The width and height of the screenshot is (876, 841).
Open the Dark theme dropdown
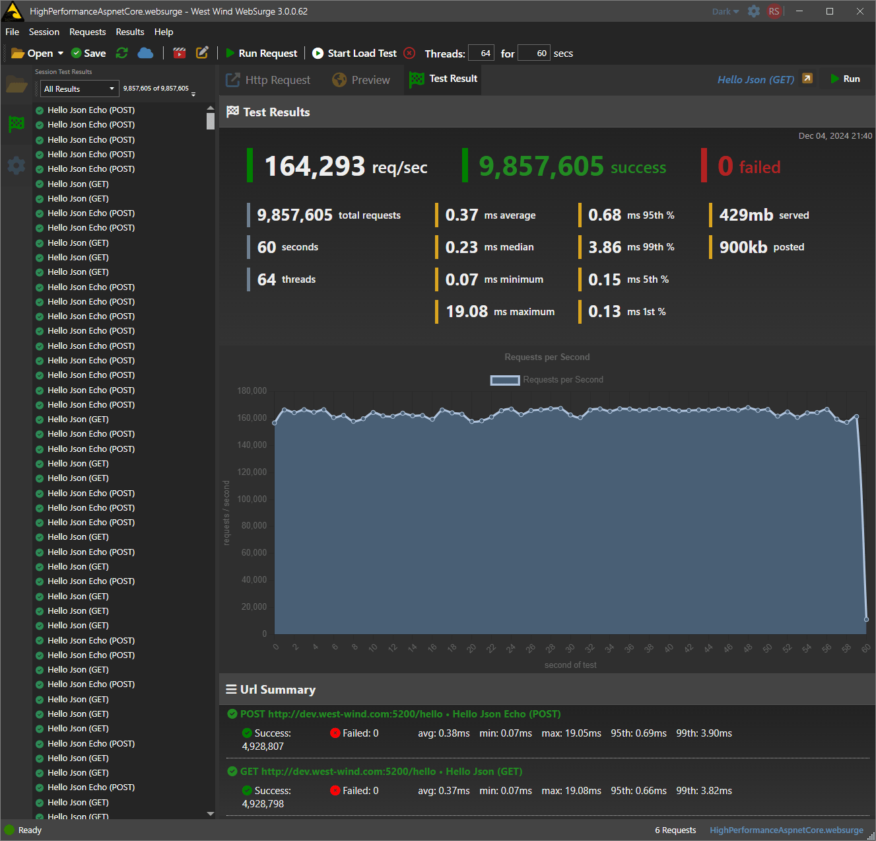(x=725, y=11)
